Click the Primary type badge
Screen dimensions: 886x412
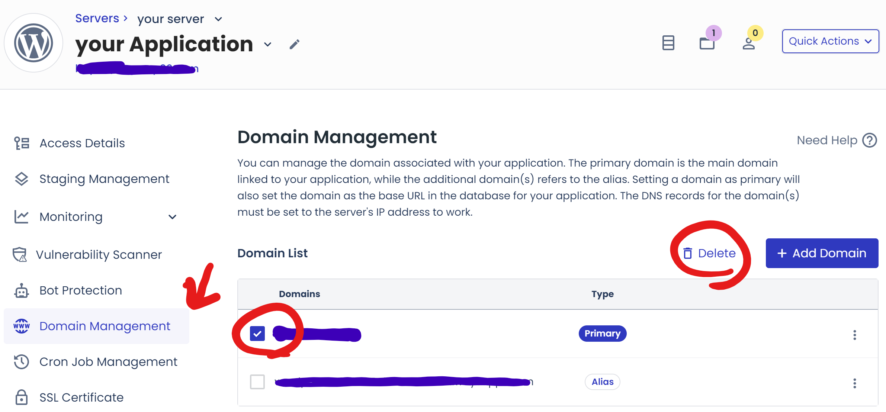click(x=603, y=334)
